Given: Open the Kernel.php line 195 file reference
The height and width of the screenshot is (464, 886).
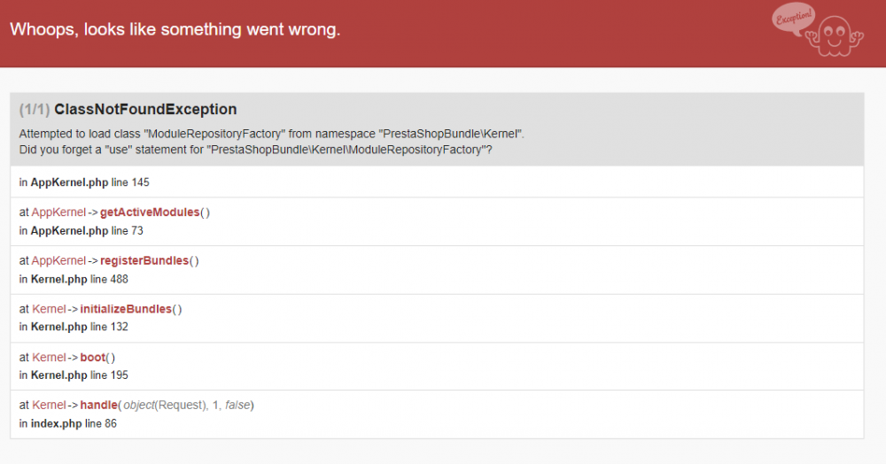Looking at the screenshot, I should pyautogui.click(x=80, y=375).
